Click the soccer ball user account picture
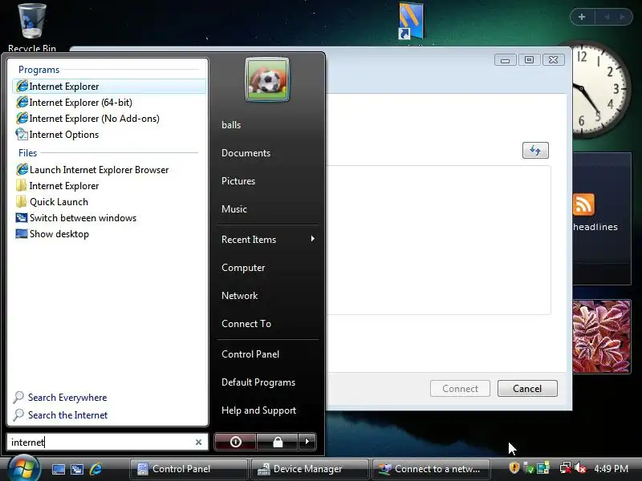The height and width of the screenshot is (481, 642). pyautogui.click(x=267, y=79)
